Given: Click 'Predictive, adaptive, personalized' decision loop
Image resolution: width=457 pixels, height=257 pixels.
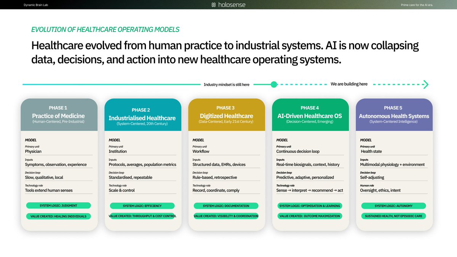Looking at the screenshot, I should [305, 177].
